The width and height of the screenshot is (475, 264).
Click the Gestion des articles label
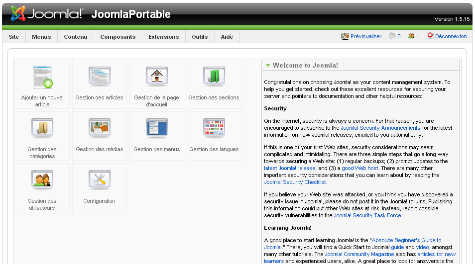tap(100, 97)
